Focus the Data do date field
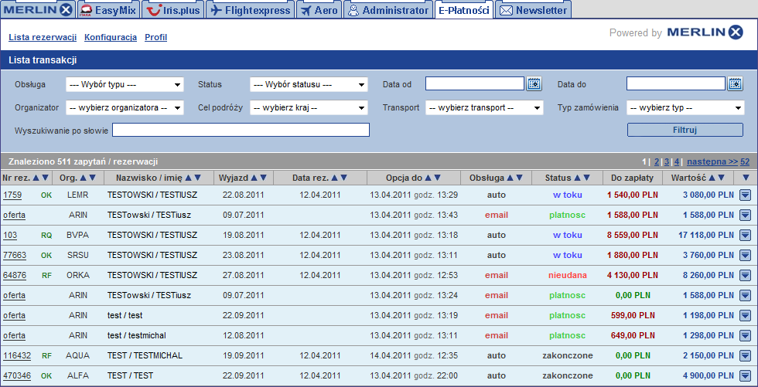Viewport: 758px width, 387px height. pyautogui.click(x=676, y=83)
